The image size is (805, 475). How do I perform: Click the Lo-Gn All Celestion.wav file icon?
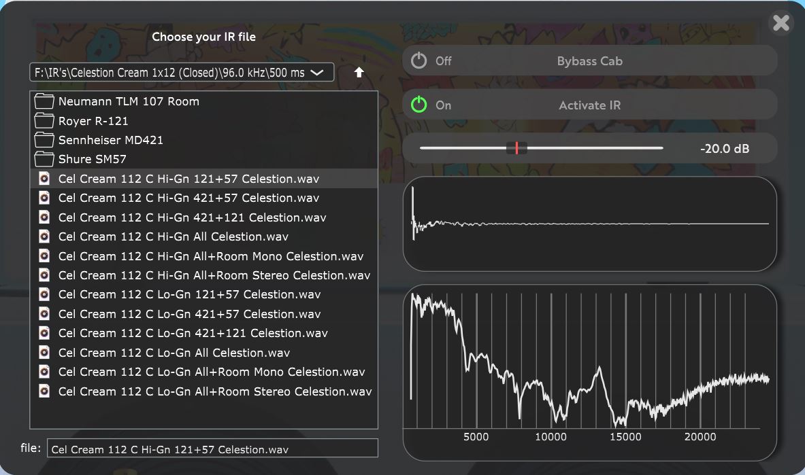pos(45,353)
